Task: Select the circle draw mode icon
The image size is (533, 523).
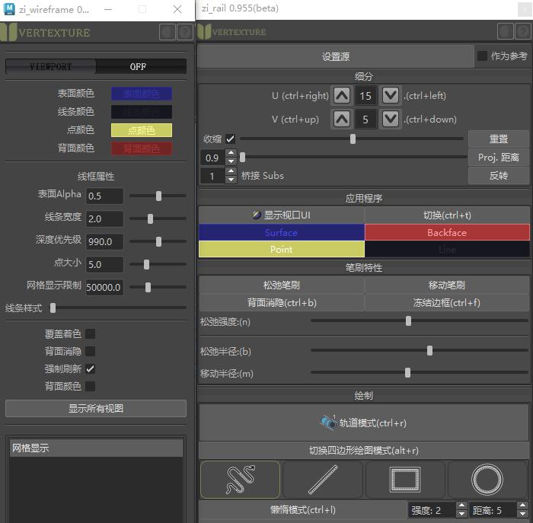Action: (487, 480)
